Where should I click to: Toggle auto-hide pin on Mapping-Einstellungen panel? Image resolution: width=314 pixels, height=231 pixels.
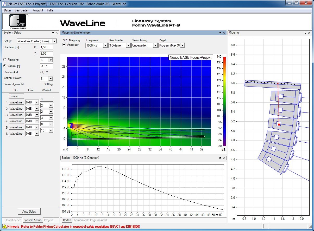pos(220,33)
